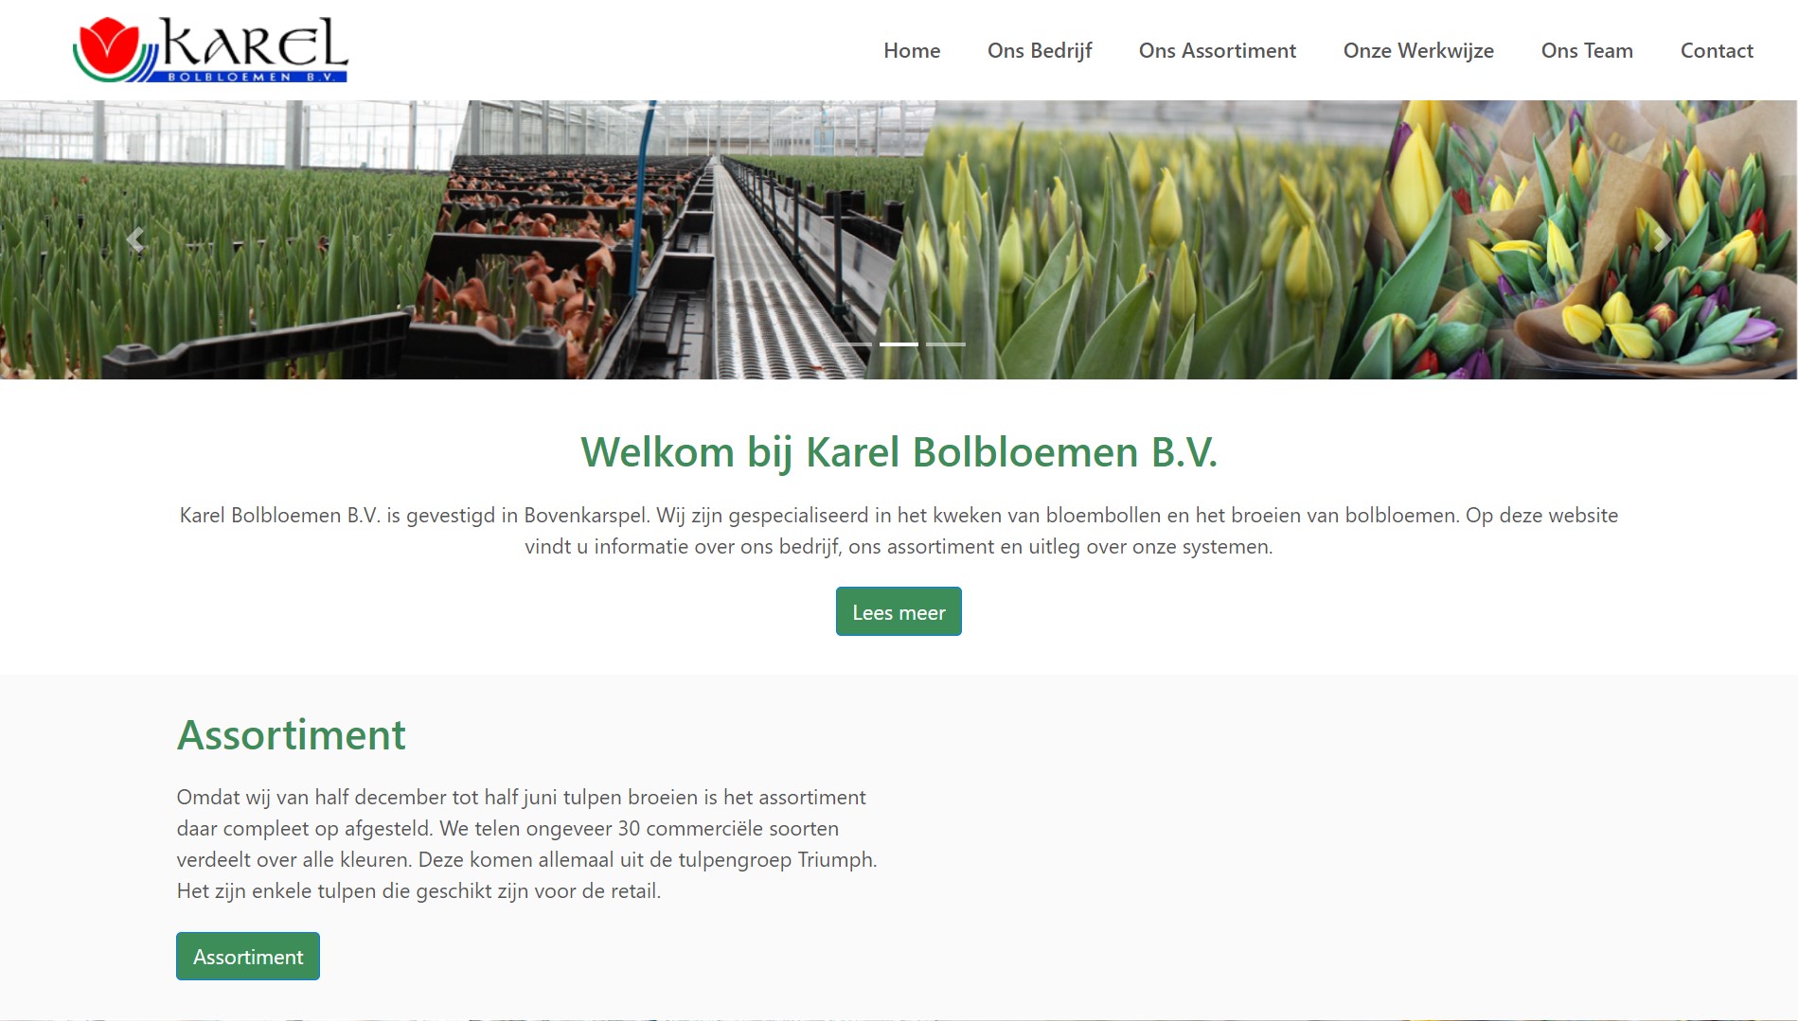Click the Assortiment section heading

pyautogui.click(x=292, y=735)
